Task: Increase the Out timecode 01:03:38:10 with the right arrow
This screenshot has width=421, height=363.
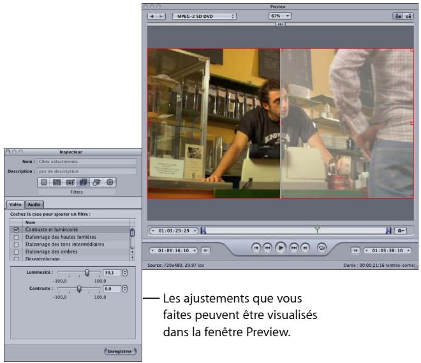Action: click(x=408, y=250)
